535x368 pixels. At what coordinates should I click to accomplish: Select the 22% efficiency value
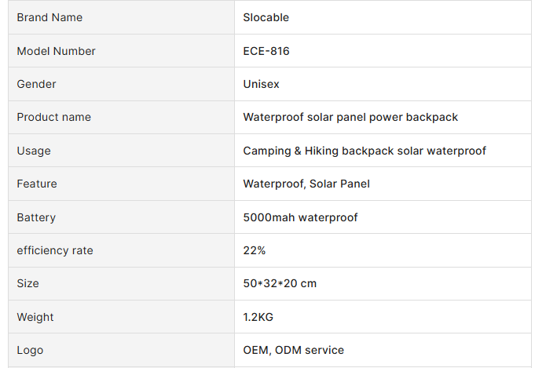tap(255, 250)
